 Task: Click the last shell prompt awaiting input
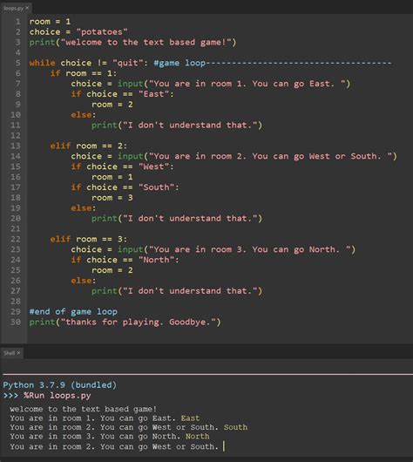(118, 446)
